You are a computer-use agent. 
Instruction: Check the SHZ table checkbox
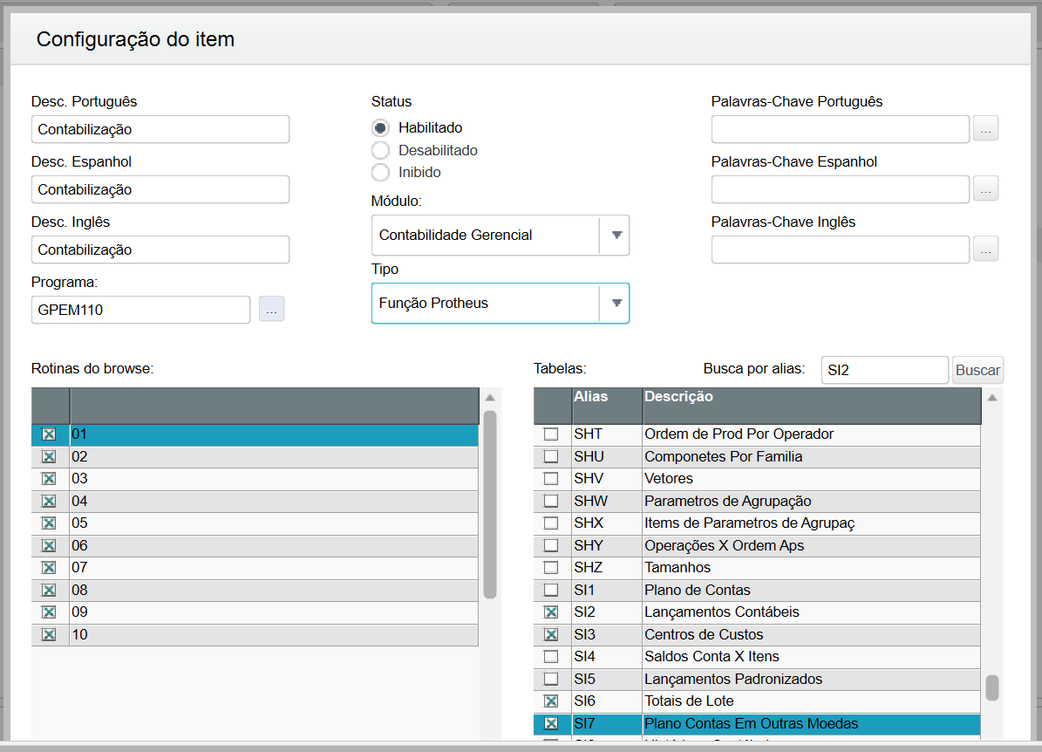[551, 568]
